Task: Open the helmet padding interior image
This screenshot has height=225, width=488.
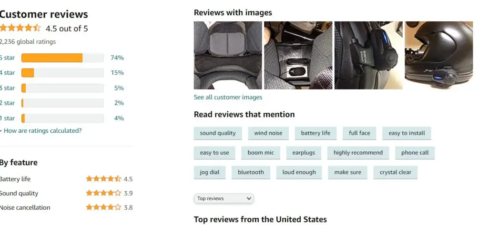Action: coord(228,55)
